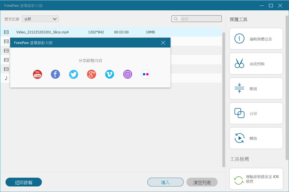Open the 歷史記錄 filter dropdown

pyautogui.click(x=40, y=19)
